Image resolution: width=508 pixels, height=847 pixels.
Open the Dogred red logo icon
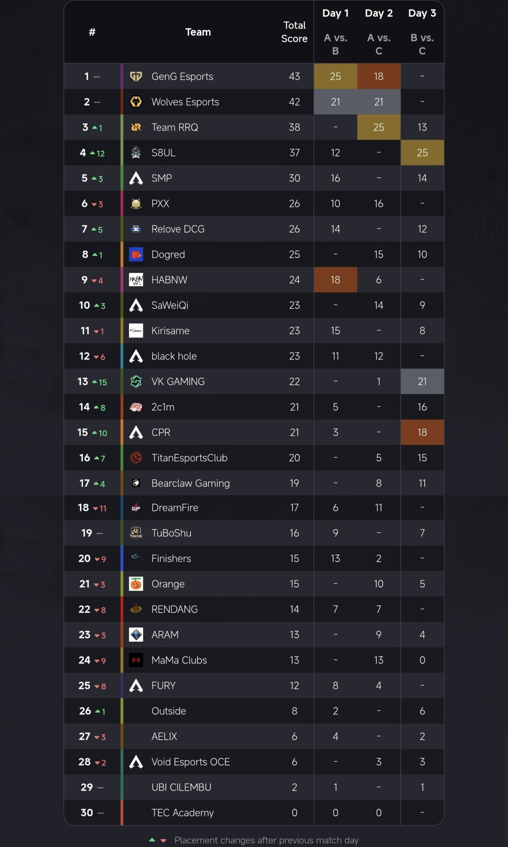tap(136, 254)
